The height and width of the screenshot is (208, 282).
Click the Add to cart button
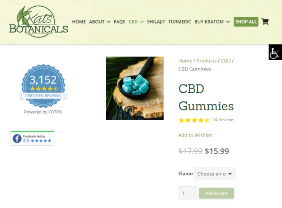(x=216, y=193)
